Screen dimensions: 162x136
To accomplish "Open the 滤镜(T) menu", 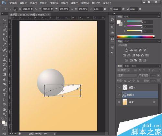I will [x=75, y=3].
